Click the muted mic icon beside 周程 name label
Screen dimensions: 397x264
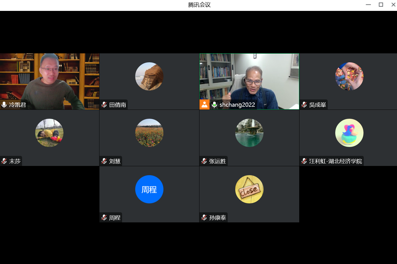(x=104, y=218)
